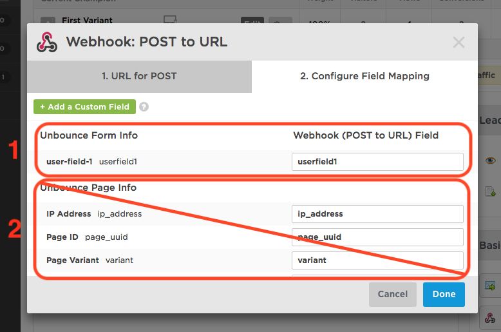Click email notification icon in right sidebar
Screen dimensions: 501x332
tap(490, 286)
